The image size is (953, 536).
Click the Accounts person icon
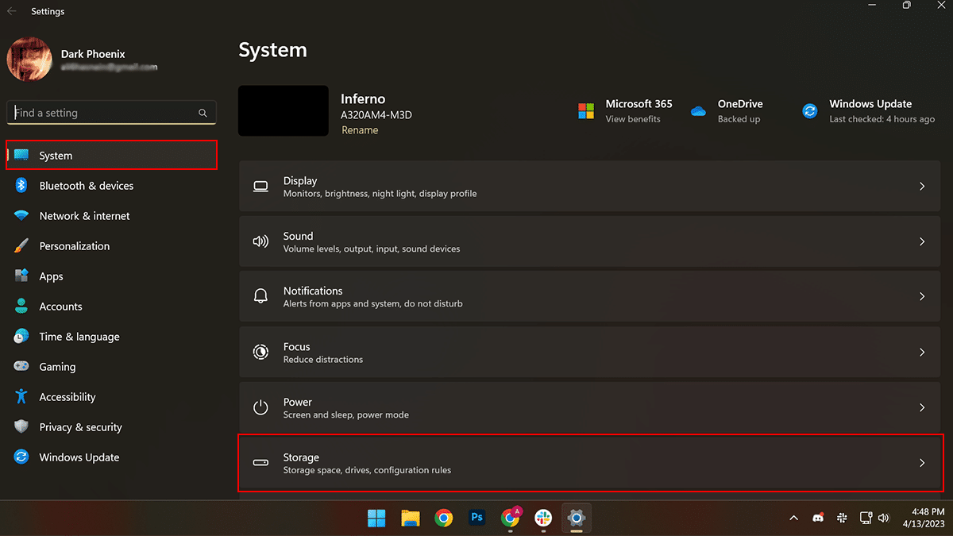[x=21, y=307]
